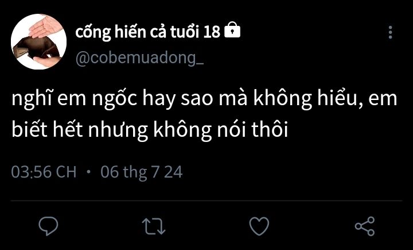This screenshot has height=250, width=413.
Task: Share the tweet via the share icon
Action: coord(365,226)
